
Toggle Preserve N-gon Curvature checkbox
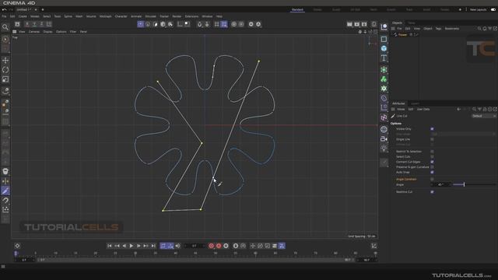[x=432, y=167]
